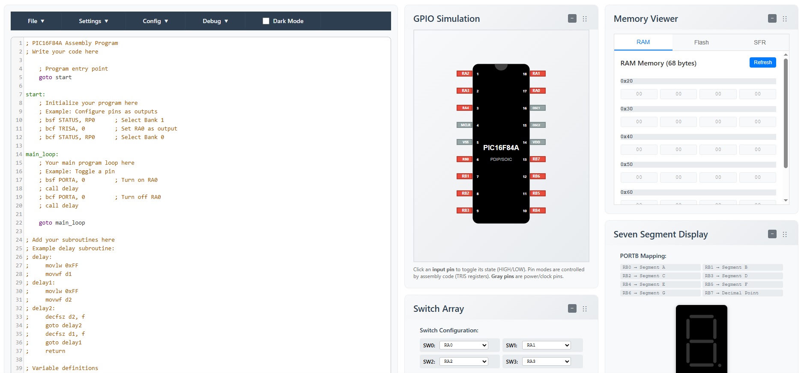Click the 'RB3 → Segment D' mapping
Viewport: 804px width, 373px height.
[x=743, y=276]
